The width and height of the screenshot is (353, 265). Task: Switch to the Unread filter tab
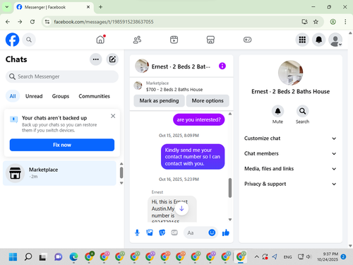coord(34,96)
